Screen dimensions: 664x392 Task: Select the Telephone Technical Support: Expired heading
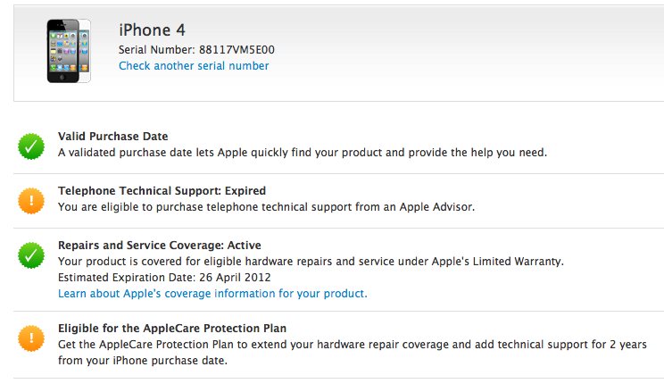click(x=162, y=191)
